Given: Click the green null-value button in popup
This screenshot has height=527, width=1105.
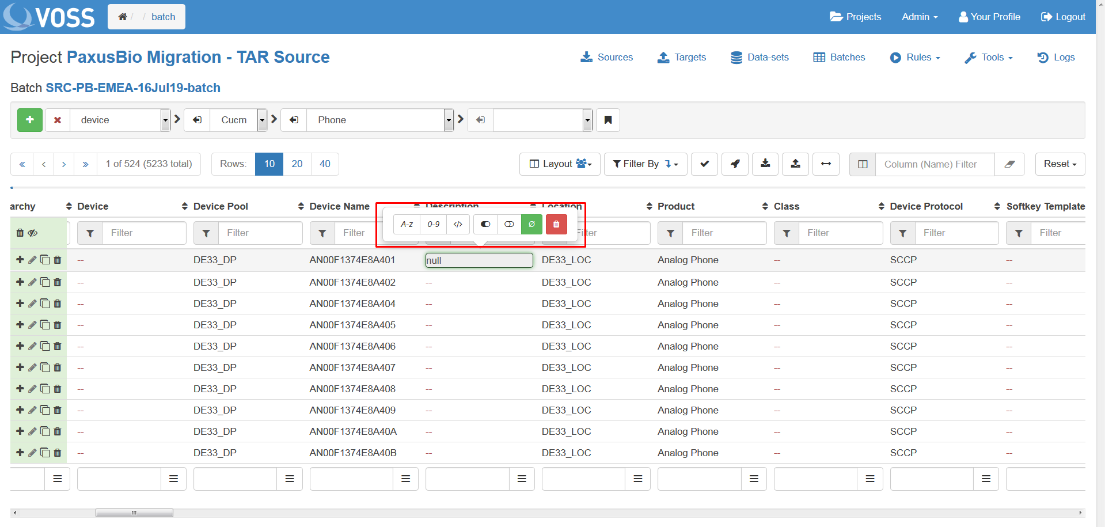Looking at the screenshot, I should tap(531, 224).
